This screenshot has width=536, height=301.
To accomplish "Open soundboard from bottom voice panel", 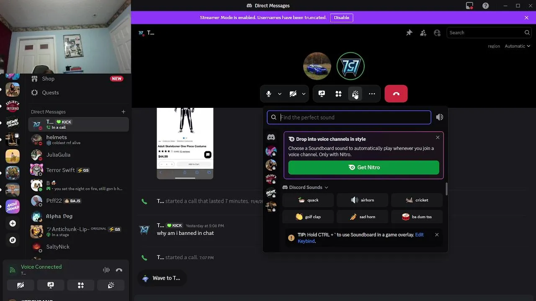I will [x=111, y=285].
